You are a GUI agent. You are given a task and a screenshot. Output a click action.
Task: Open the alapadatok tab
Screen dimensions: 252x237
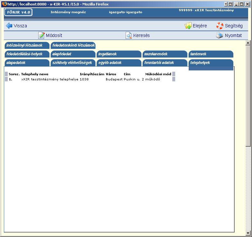27,63
